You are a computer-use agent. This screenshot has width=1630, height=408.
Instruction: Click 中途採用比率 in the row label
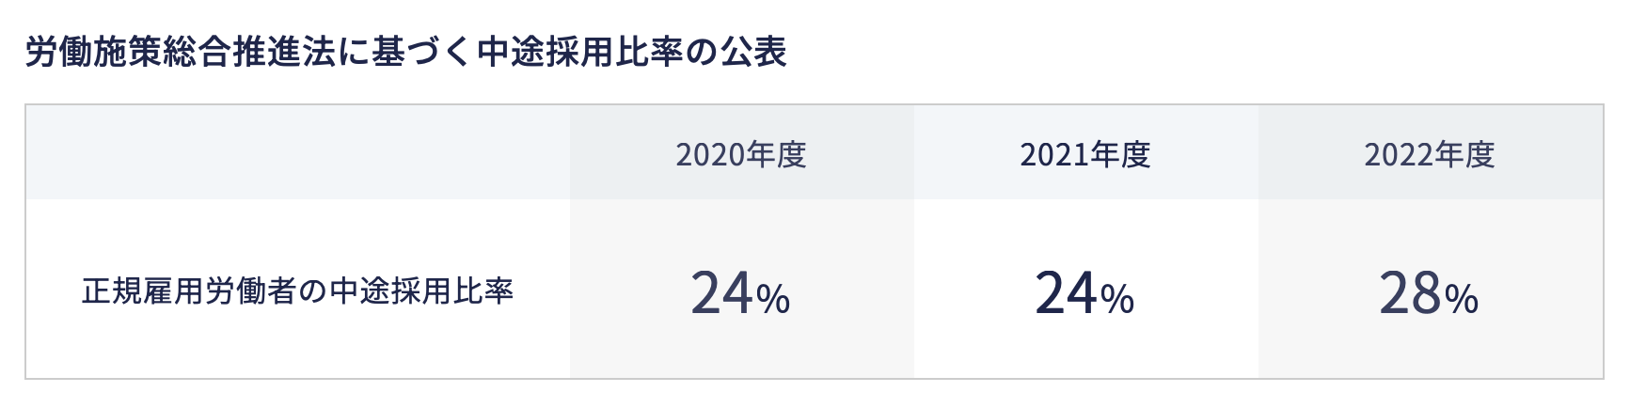click(x=421, y=291)
